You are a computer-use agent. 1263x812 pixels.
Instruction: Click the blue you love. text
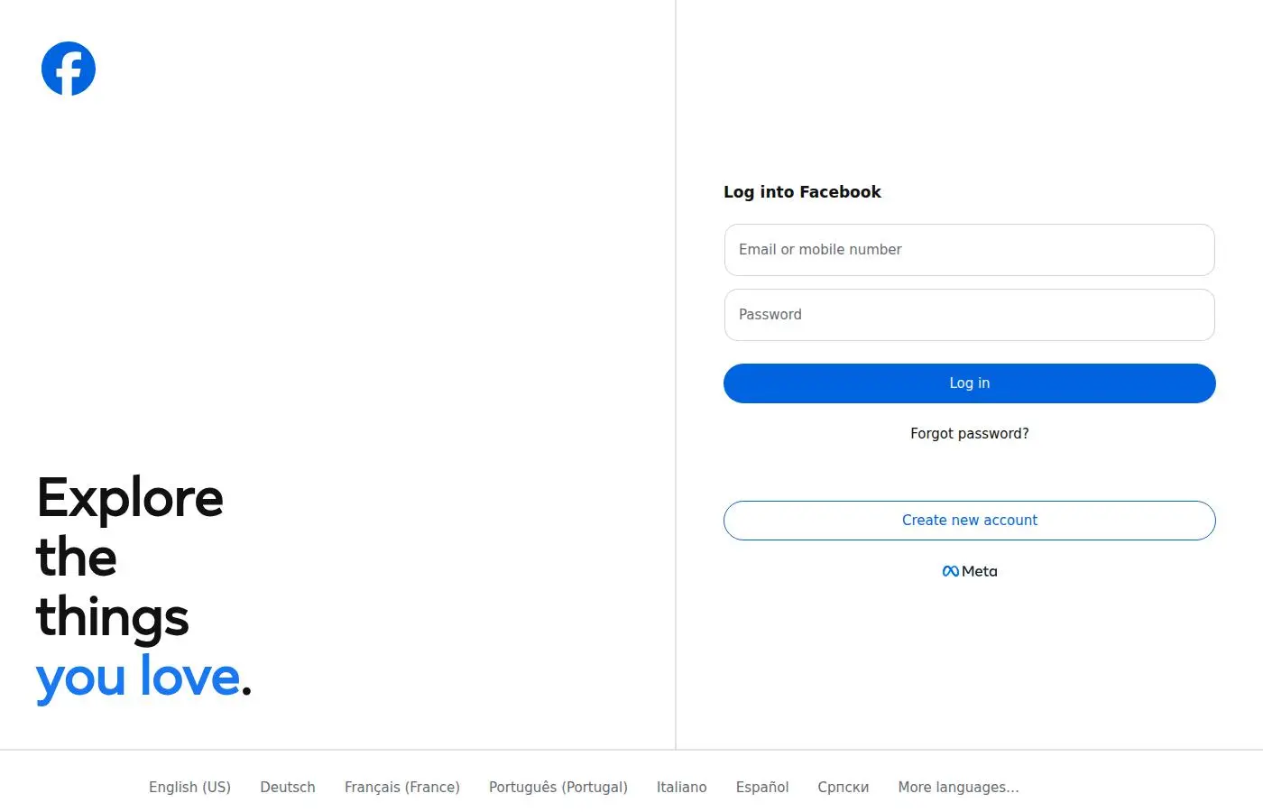(x=143, y=678)
